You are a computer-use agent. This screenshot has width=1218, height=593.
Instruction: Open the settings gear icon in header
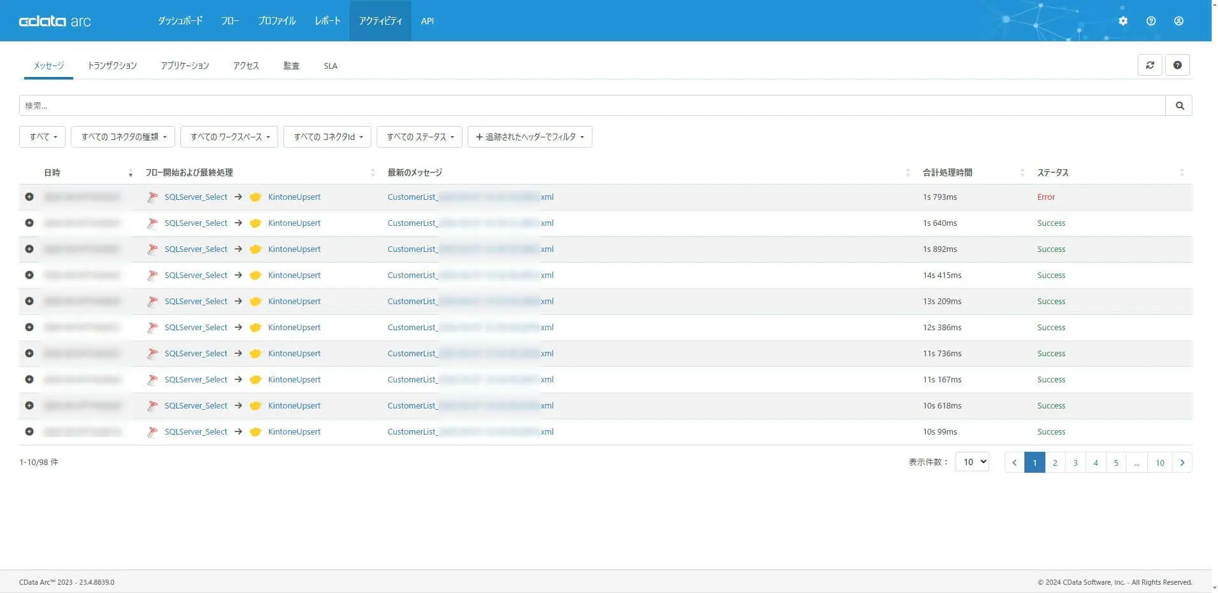[1123, 21]
